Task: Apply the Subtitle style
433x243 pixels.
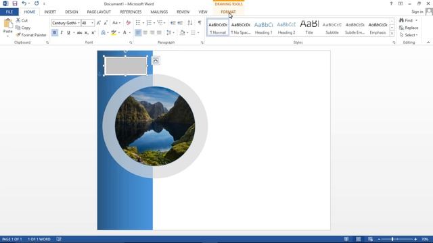Action: pyautogui.click(x=332, y=28)
